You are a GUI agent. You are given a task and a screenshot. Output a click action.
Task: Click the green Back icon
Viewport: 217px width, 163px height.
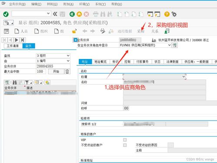(72, 14)
